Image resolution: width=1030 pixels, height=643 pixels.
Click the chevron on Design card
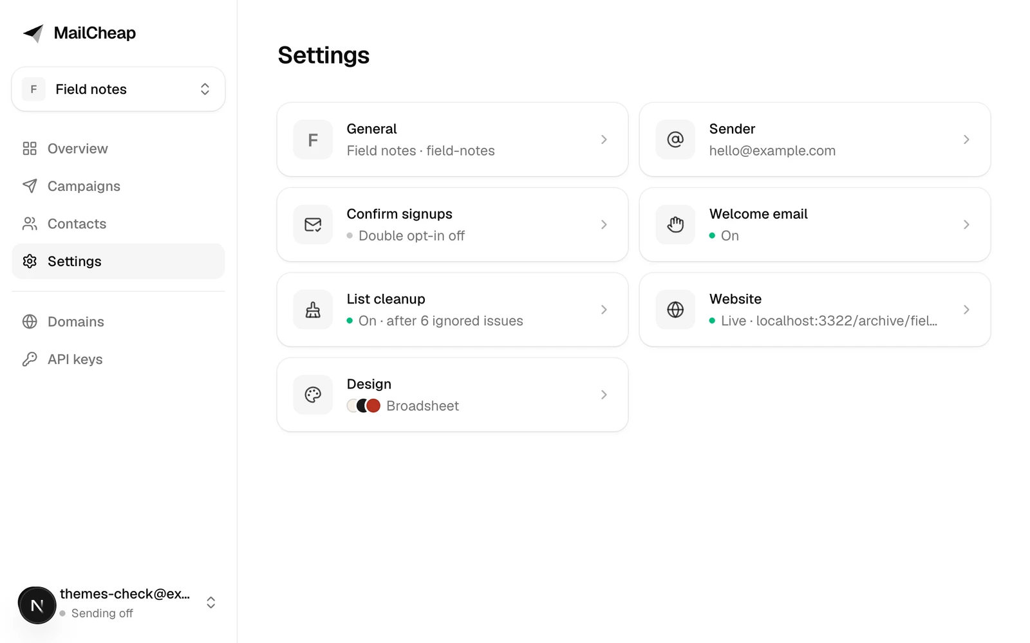[604, 395]
